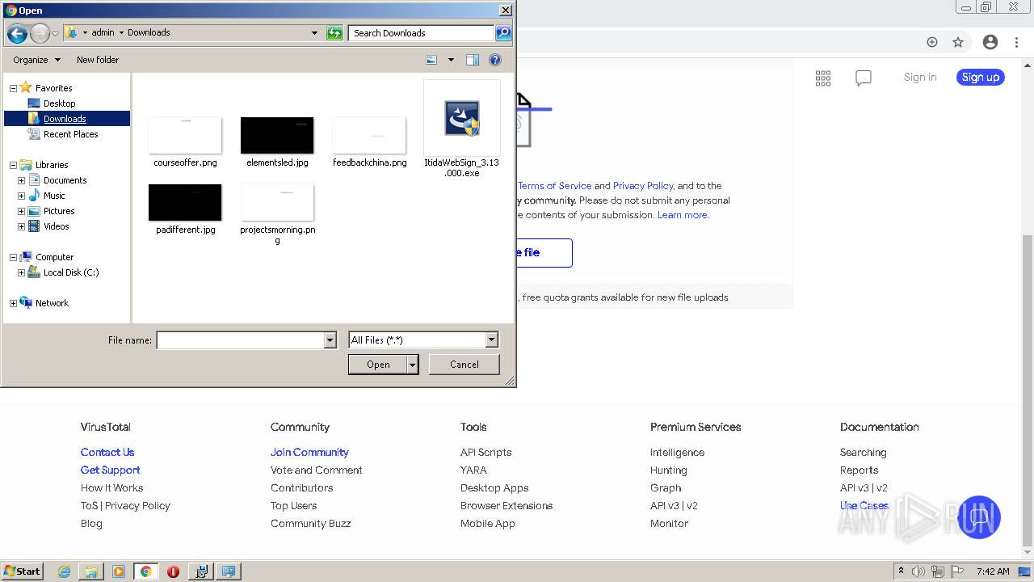Click the Open button

click(378, 365)
